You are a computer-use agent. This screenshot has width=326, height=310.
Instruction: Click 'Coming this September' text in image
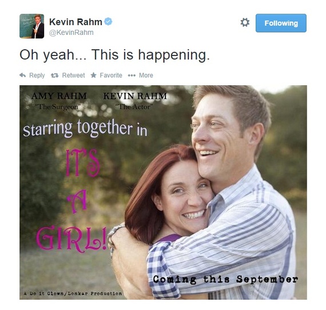click(x=225, y=279)
